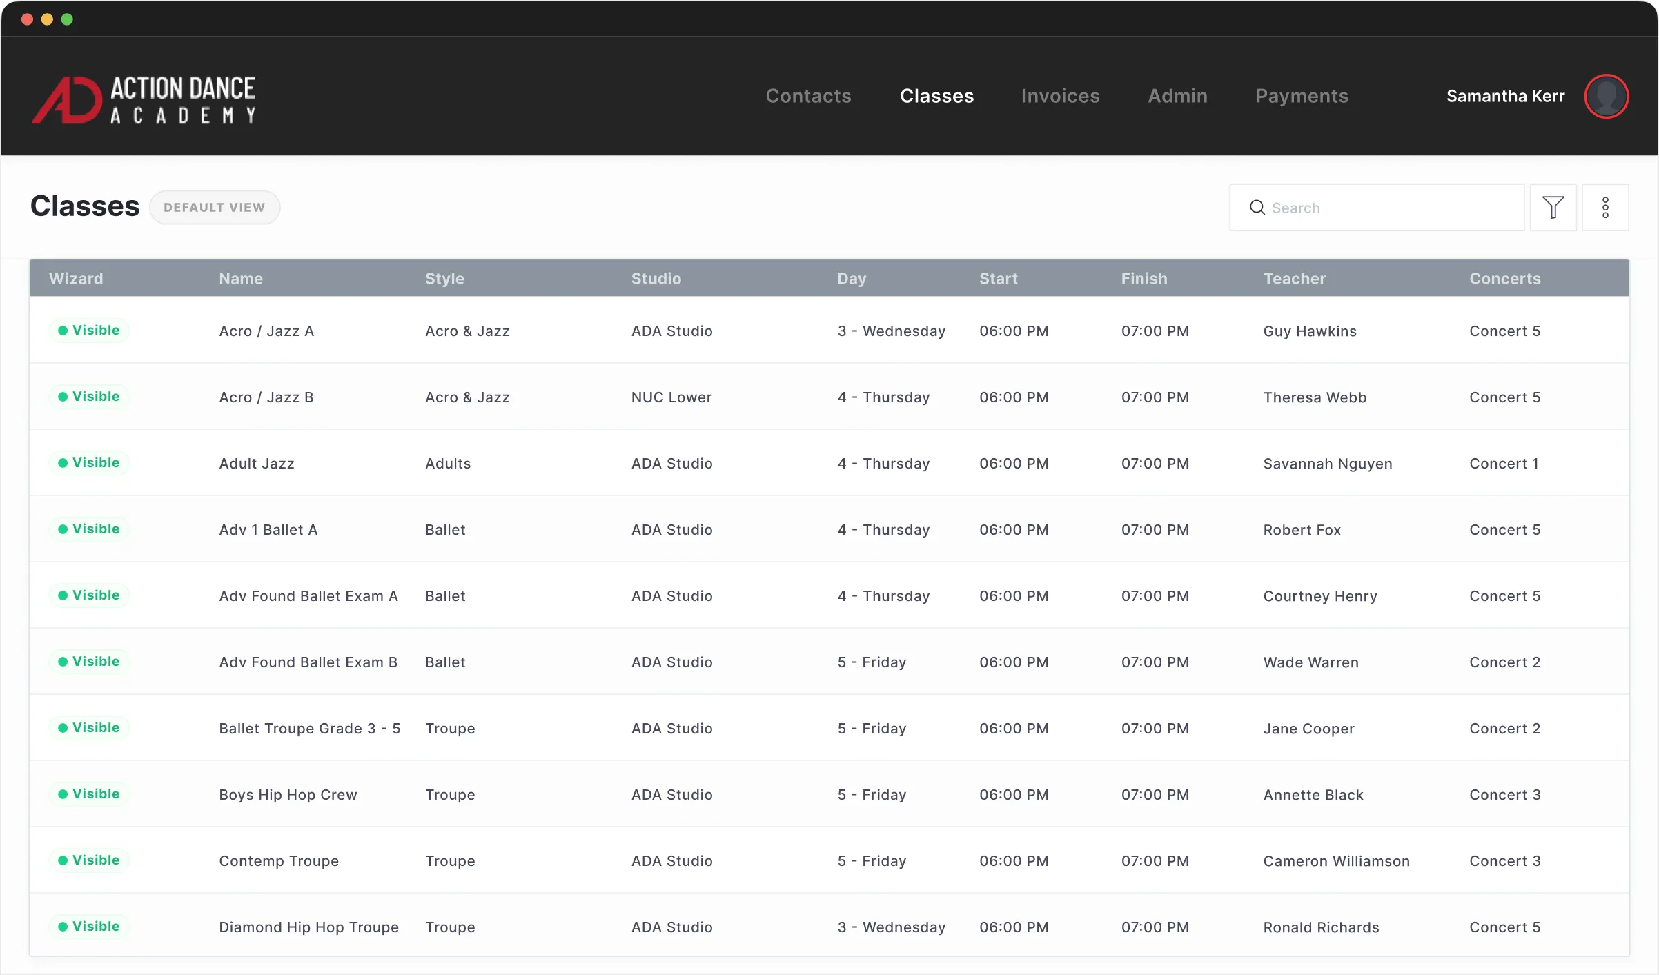Screen dimensions: 1659x975
Task: Switch to the Contacts tab
Action: (808, 96)
